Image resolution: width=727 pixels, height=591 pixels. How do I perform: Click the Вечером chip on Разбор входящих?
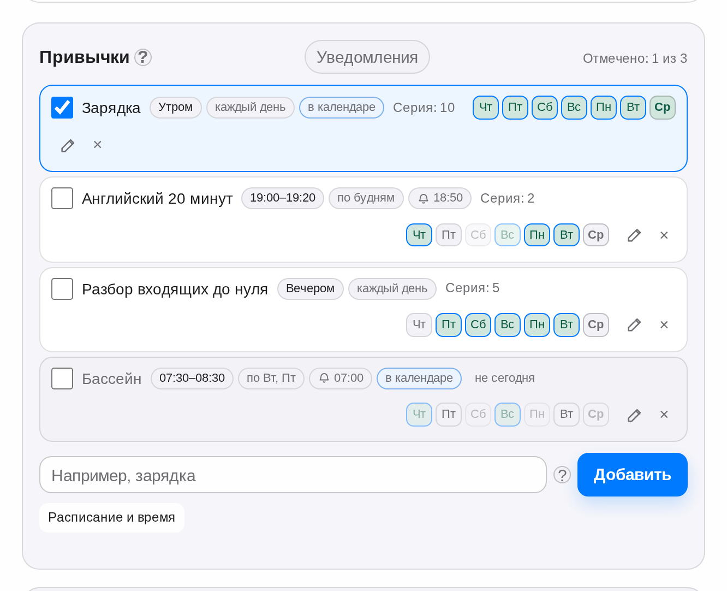click(x=311, y=289)
